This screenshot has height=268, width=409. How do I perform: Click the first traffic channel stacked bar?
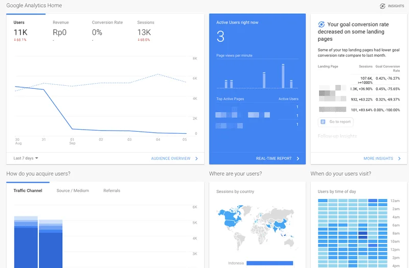26,242
